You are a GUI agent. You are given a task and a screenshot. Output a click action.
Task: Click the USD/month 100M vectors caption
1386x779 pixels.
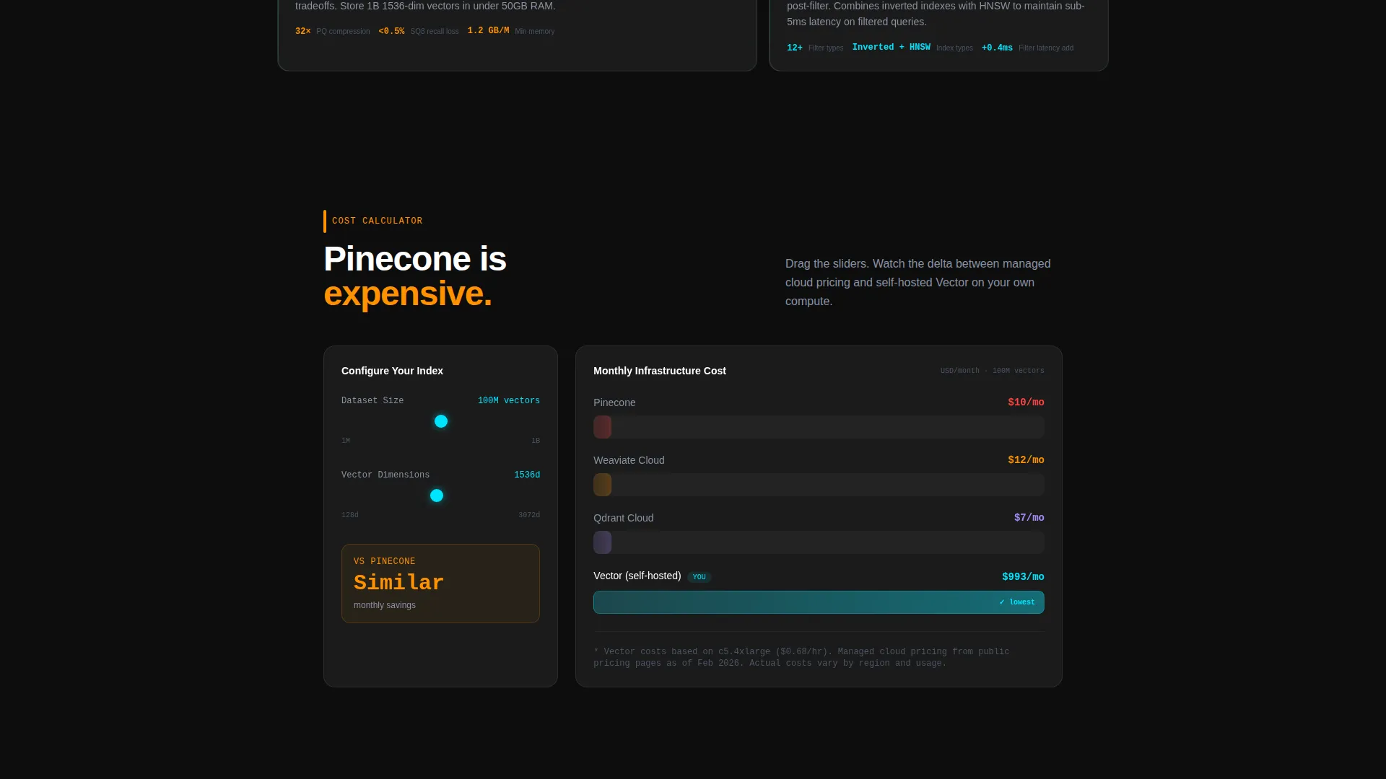992,371
